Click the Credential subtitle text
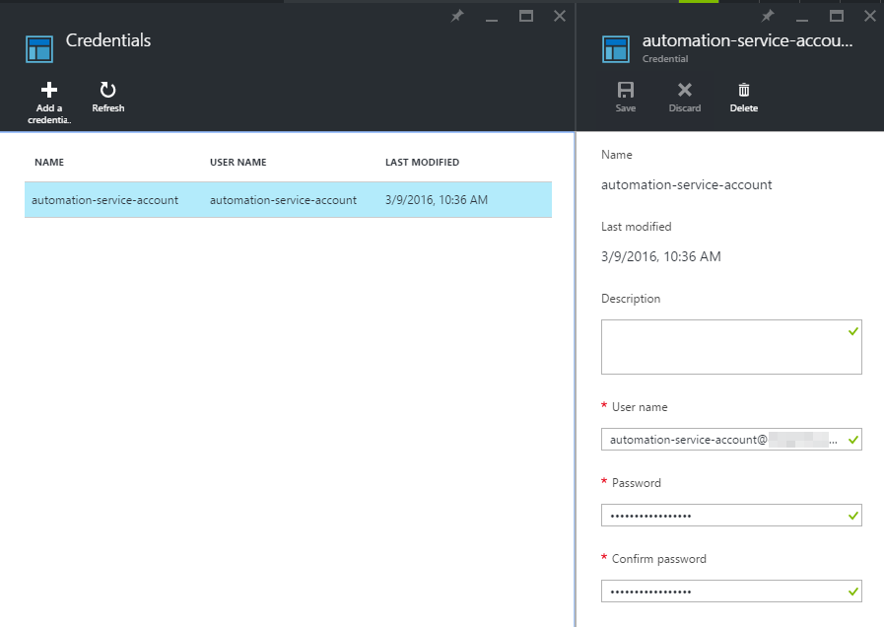Screen dimensions: 884x627 (665, 58)
